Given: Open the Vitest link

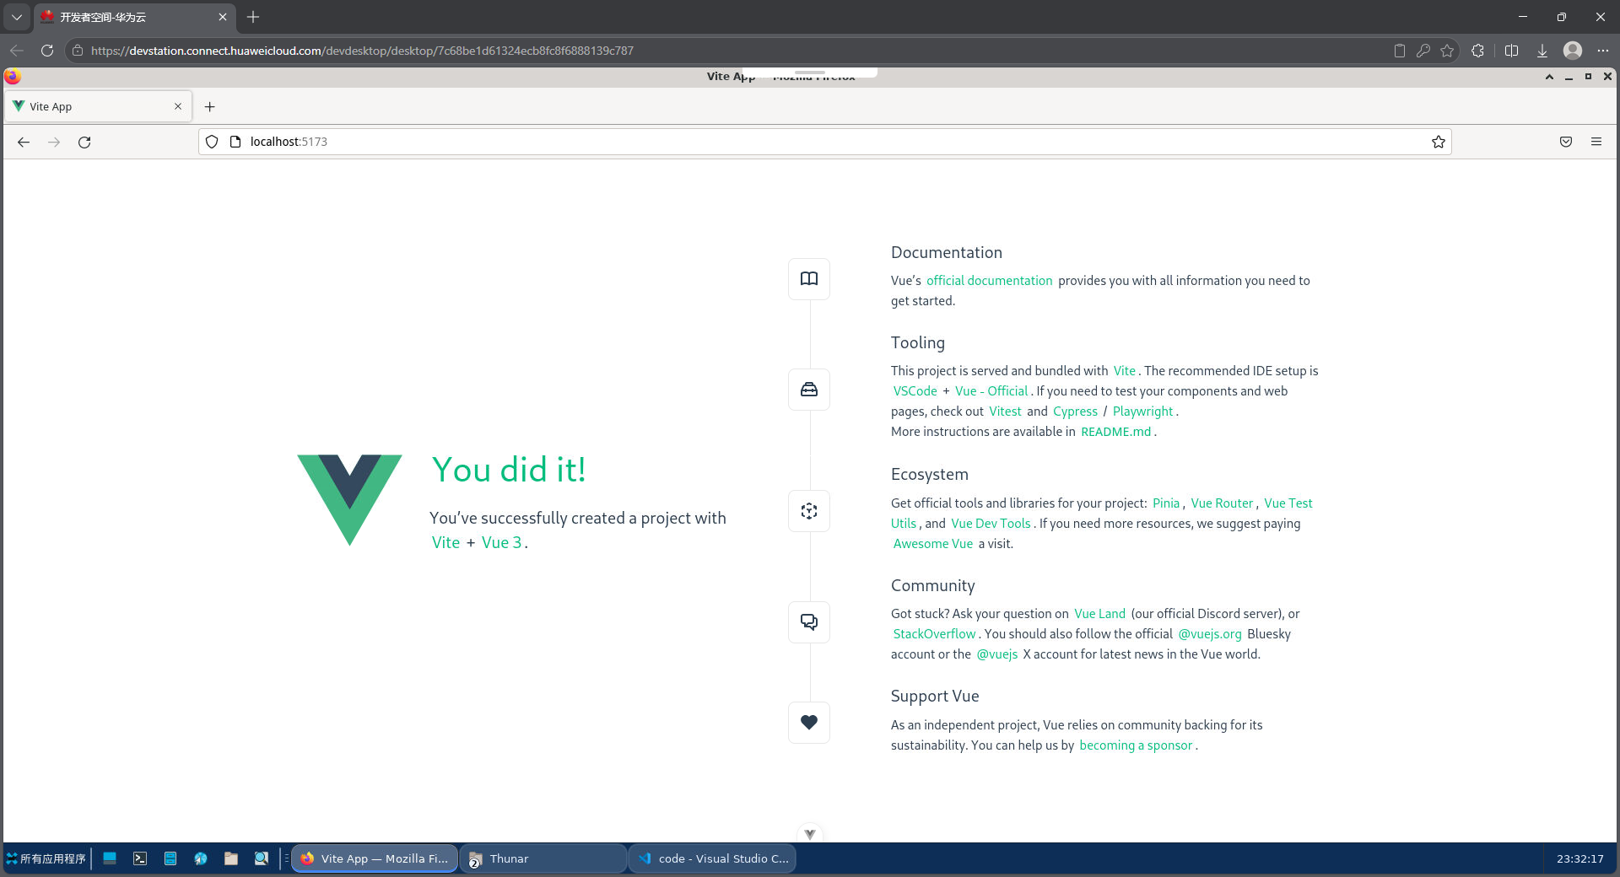Looking at the screenshot, I should pyautogui.click(x=1005, y=412).
